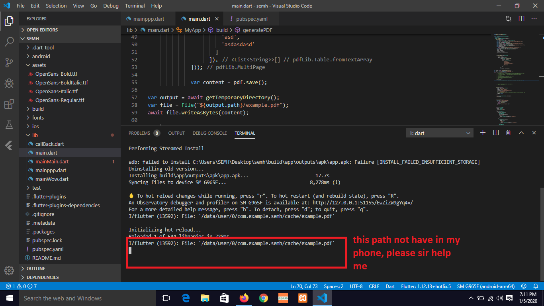The image size is (544, 306).
Task: Maximize the panel using the chevron-up toggle
Action: click(x=521, y=133)
